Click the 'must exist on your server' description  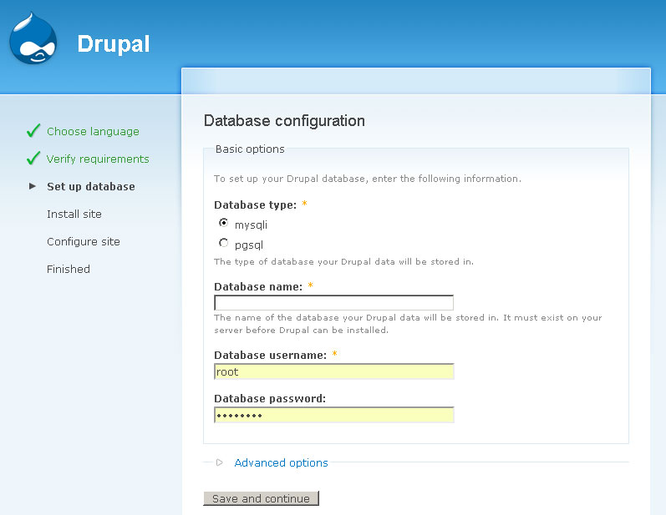click(408, 324)
